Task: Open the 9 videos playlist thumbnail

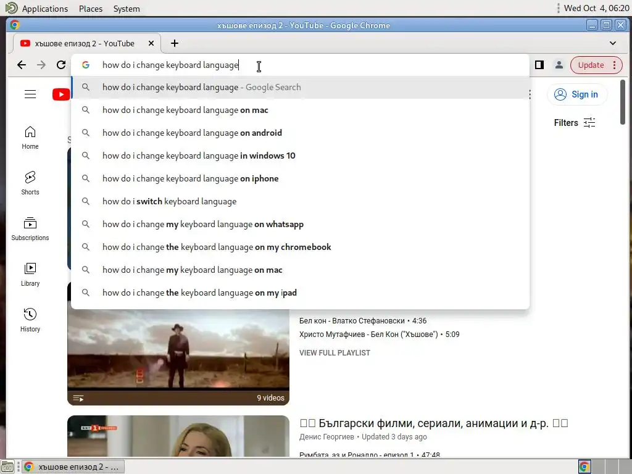Action: click(178, 357)
